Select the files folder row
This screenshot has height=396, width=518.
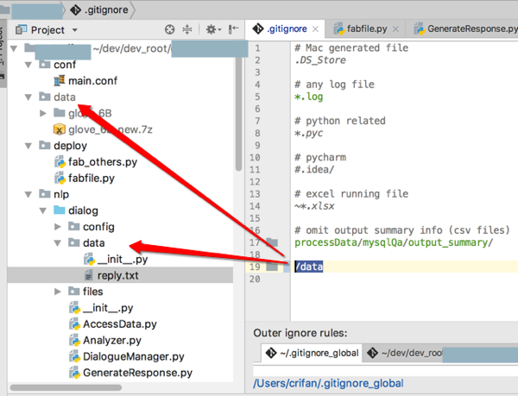pos(93,292)
